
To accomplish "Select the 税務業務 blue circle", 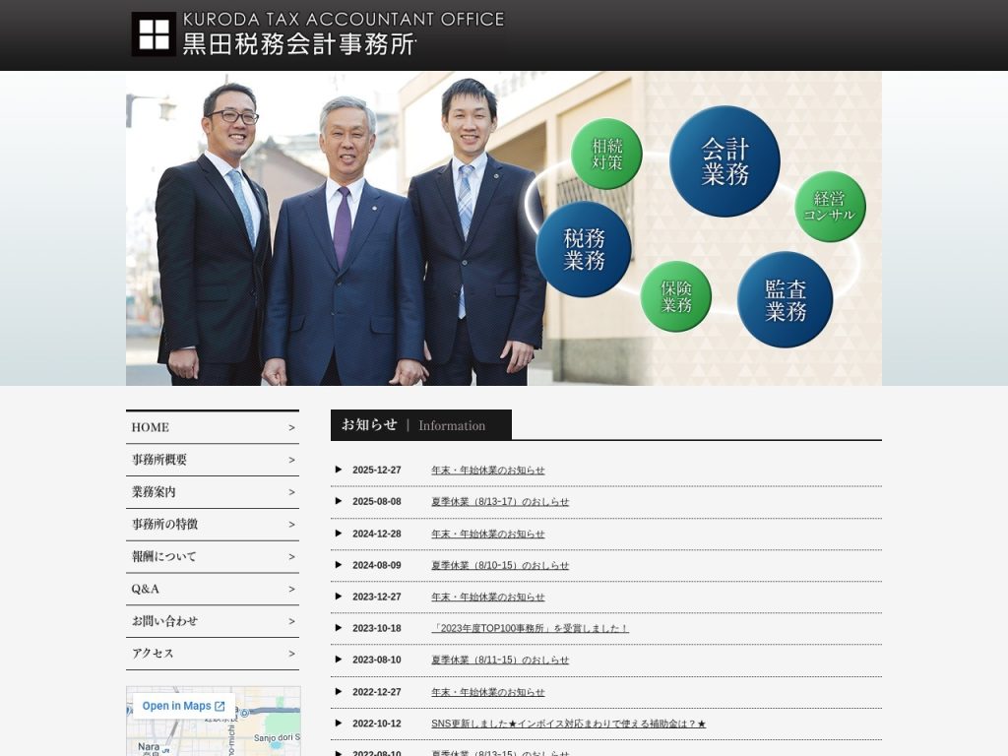I will [584, 249].
